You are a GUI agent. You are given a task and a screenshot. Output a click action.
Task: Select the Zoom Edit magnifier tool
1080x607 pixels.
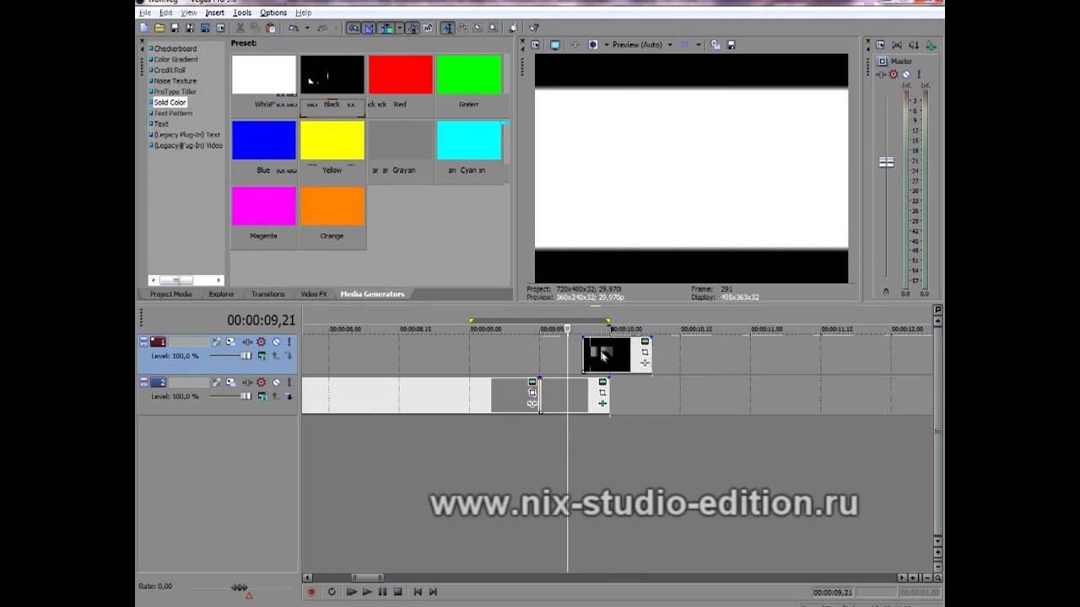pos(493,28)
